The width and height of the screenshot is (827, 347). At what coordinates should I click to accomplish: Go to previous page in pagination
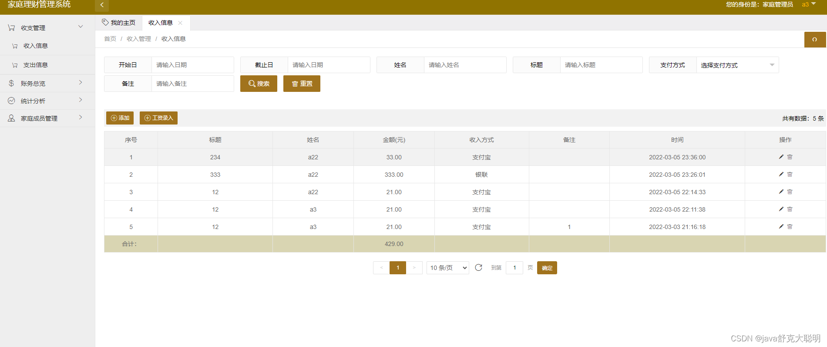pos(381,268)
